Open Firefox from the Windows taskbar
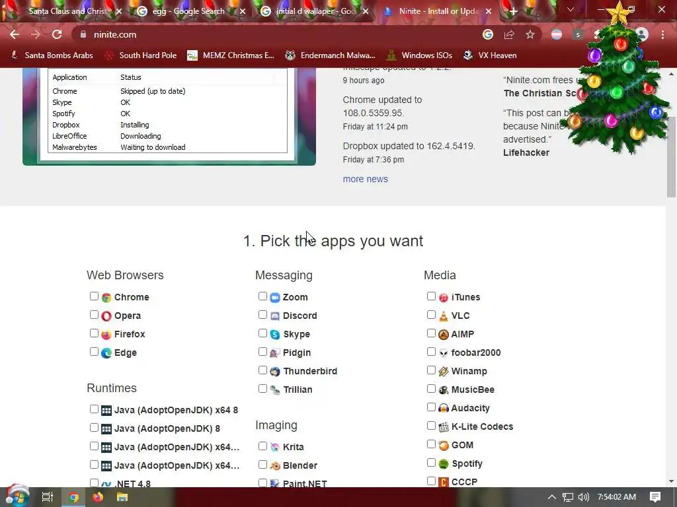677x507 pixels. click(98, 497)
